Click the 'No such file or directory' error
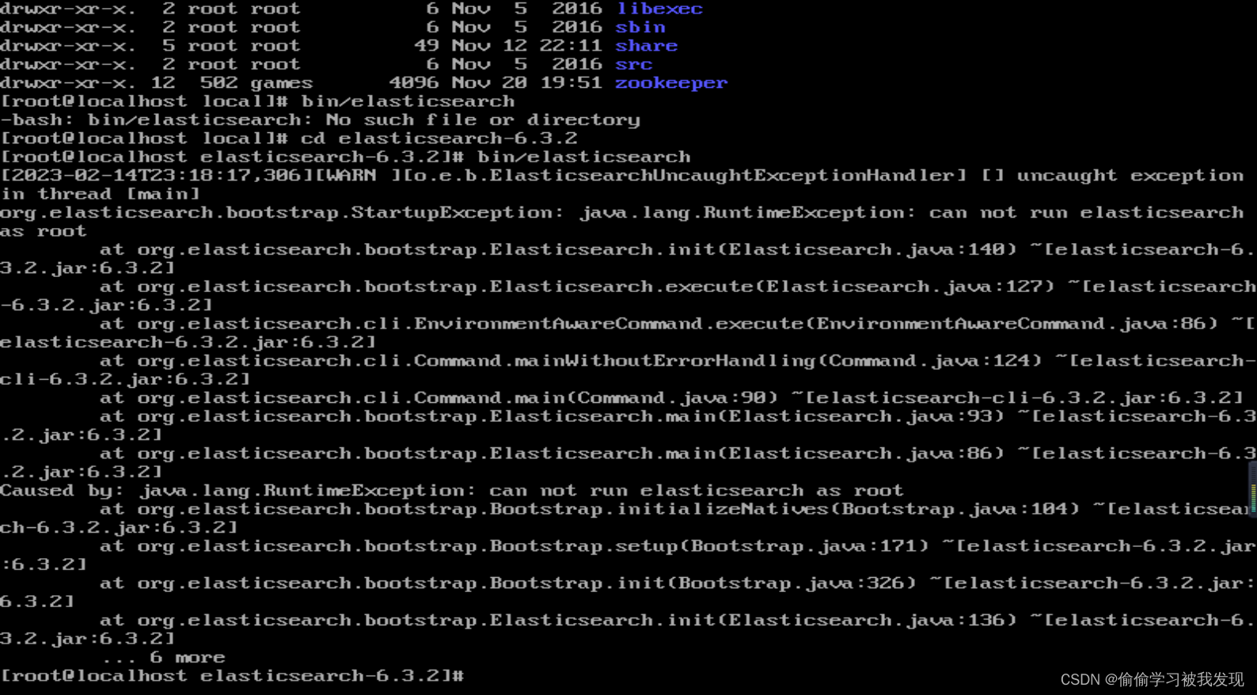The image size is (1257, 695). pyautogui.click(x=483, y=120)
